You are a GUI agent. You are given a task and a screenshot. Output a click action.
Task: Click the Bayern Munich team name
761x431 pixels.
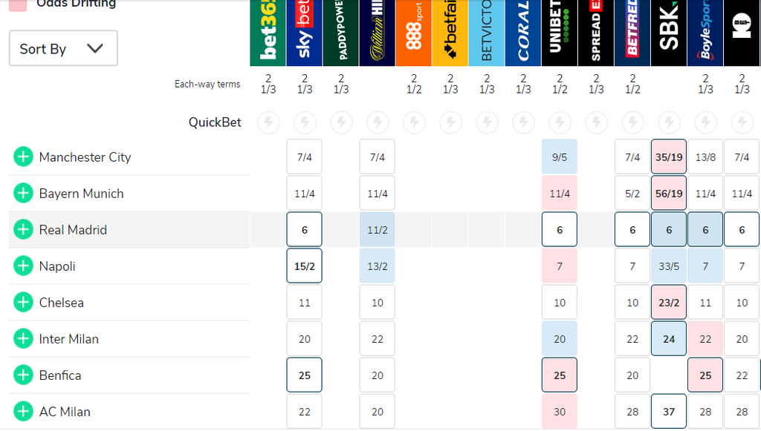coord(81,194)
